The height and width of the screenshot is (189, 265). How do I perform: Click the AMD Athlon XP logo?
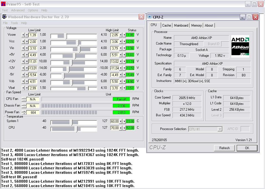point(240,46)
